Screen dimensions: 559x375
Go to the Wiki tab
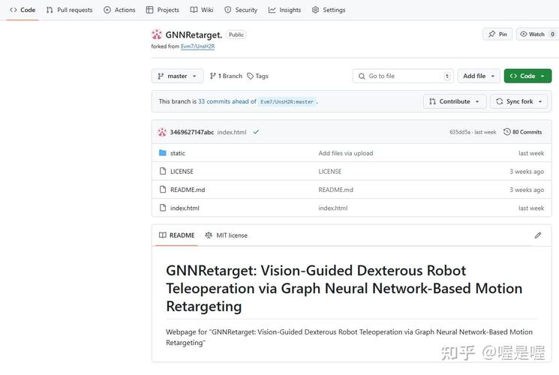point(202,10)
